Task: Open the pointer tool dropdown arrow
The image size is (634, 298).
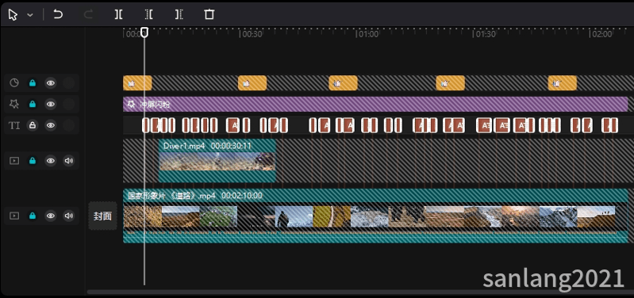Action: pos(30,15)
